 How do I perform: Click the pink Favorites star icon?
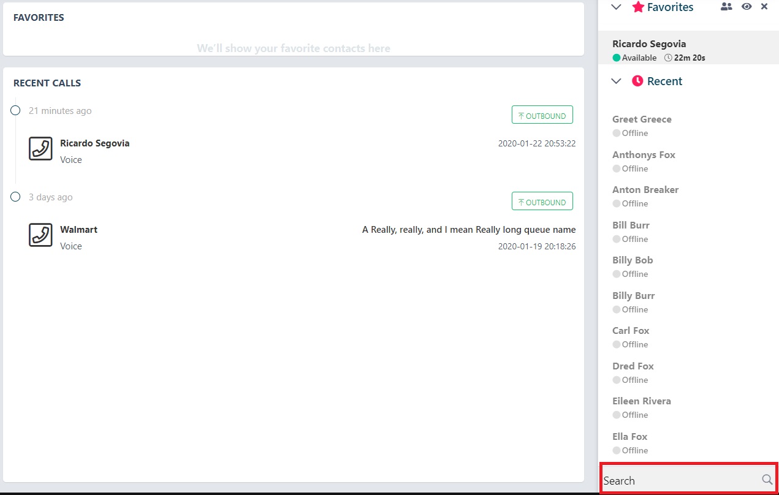pos(638,7)
